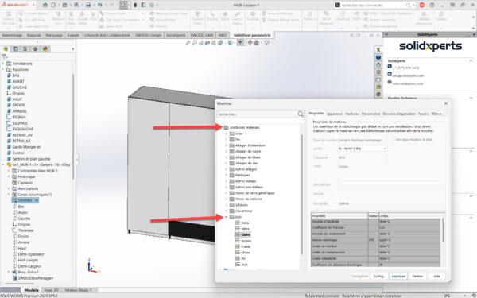
Task: Click the Appliquer button
Action: click(398, 276)
